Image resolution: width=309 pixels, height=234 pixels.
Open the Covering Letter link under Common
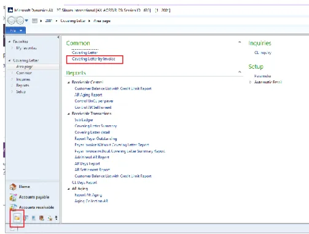(x=85, y=53)
